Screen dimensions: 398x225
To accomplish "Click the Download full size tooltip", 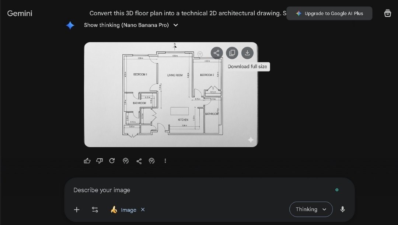I will tap(248, 67).
